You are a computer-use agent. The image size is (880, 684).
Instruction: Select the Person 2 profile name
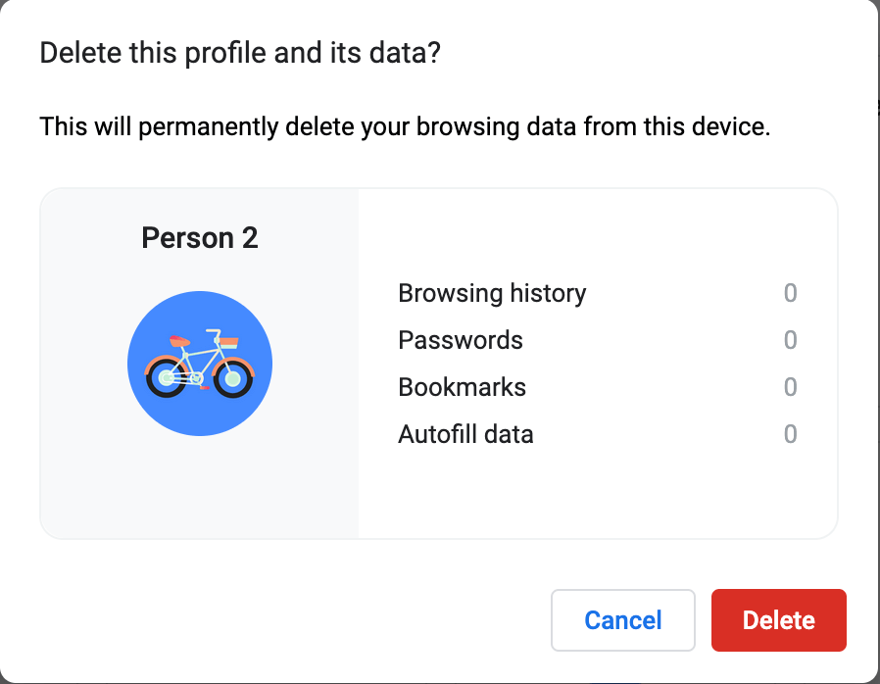[200, 238]
